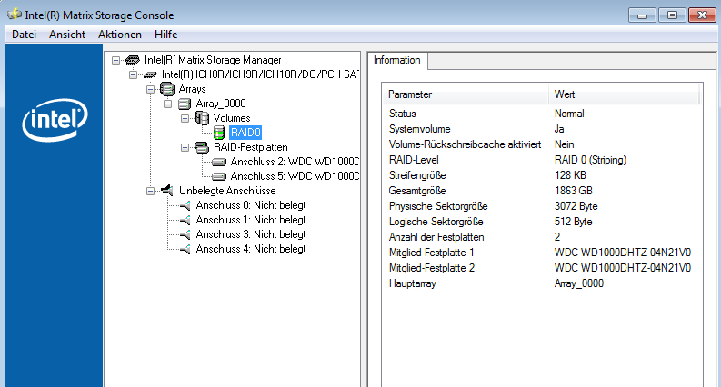
Task: Click the RAID-Festplatten drives icon
Action: coord(202,147)
